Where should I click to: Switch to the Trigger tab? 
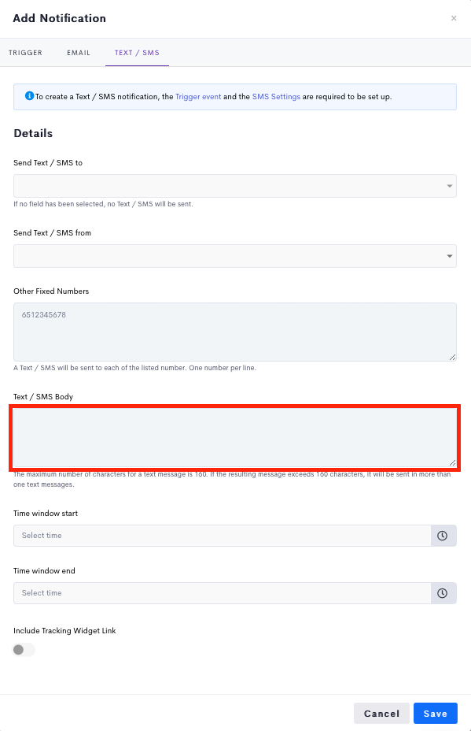(x=26, y=53)
